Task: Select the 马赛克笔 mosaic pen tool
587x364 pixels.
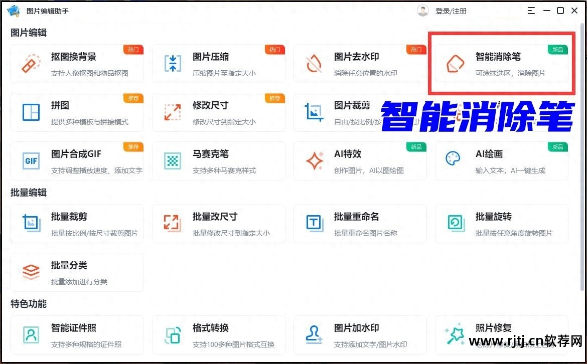Action: 219,161
